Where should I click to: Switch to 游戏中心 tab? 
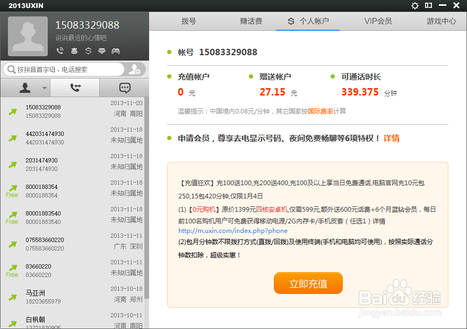(x=441, y=21)
